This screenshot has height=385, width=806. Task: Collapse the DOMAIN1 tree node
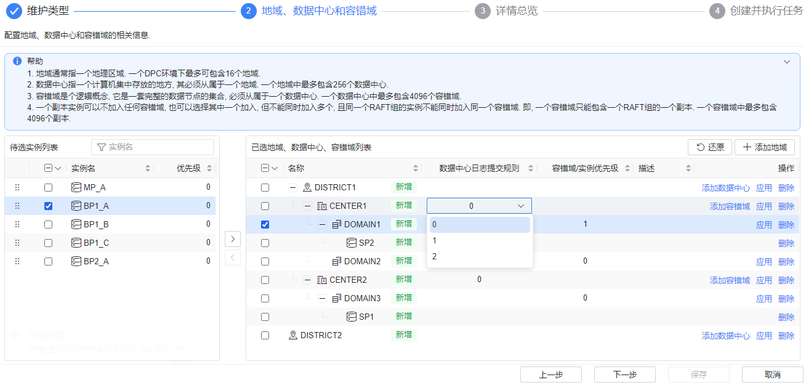[323, 224]
